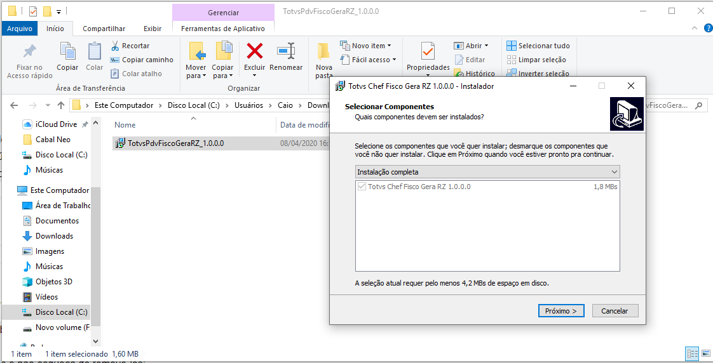The width and height of the screenshot is (713, 363).
Task: Click the Propriedades checkmark icon
Action: (428, 51)
